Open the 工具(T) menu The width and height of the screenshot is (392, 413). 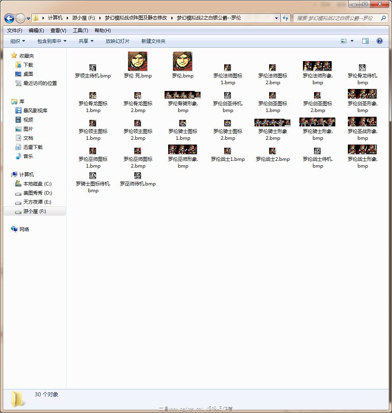click(80, 31)
